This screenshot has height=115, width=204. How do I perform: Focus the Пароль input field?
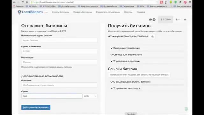[59, 62]
